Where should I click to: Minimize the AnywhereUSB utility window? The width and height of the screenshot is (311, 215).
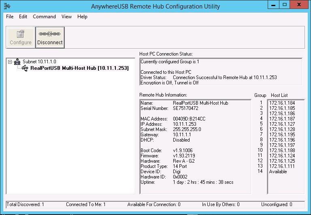[273, 4]
